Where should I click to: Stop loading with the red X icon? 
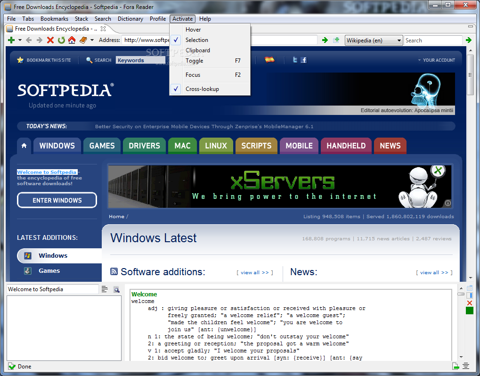pos(50,40)
